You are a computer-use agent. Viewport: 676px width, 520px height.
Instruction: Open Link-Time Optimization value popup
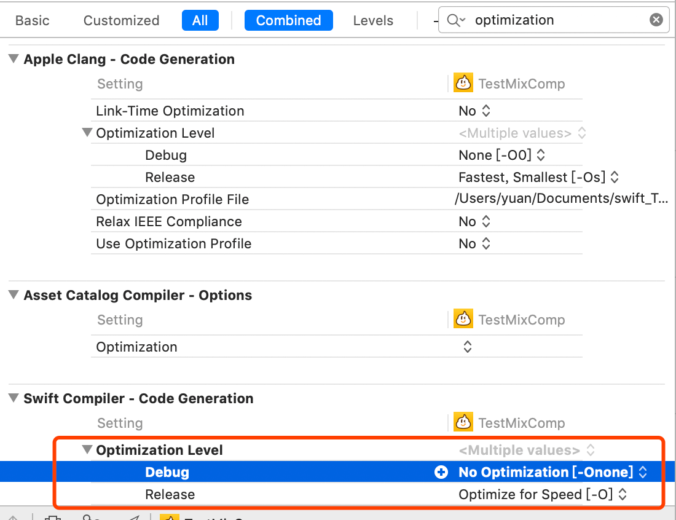474,111
